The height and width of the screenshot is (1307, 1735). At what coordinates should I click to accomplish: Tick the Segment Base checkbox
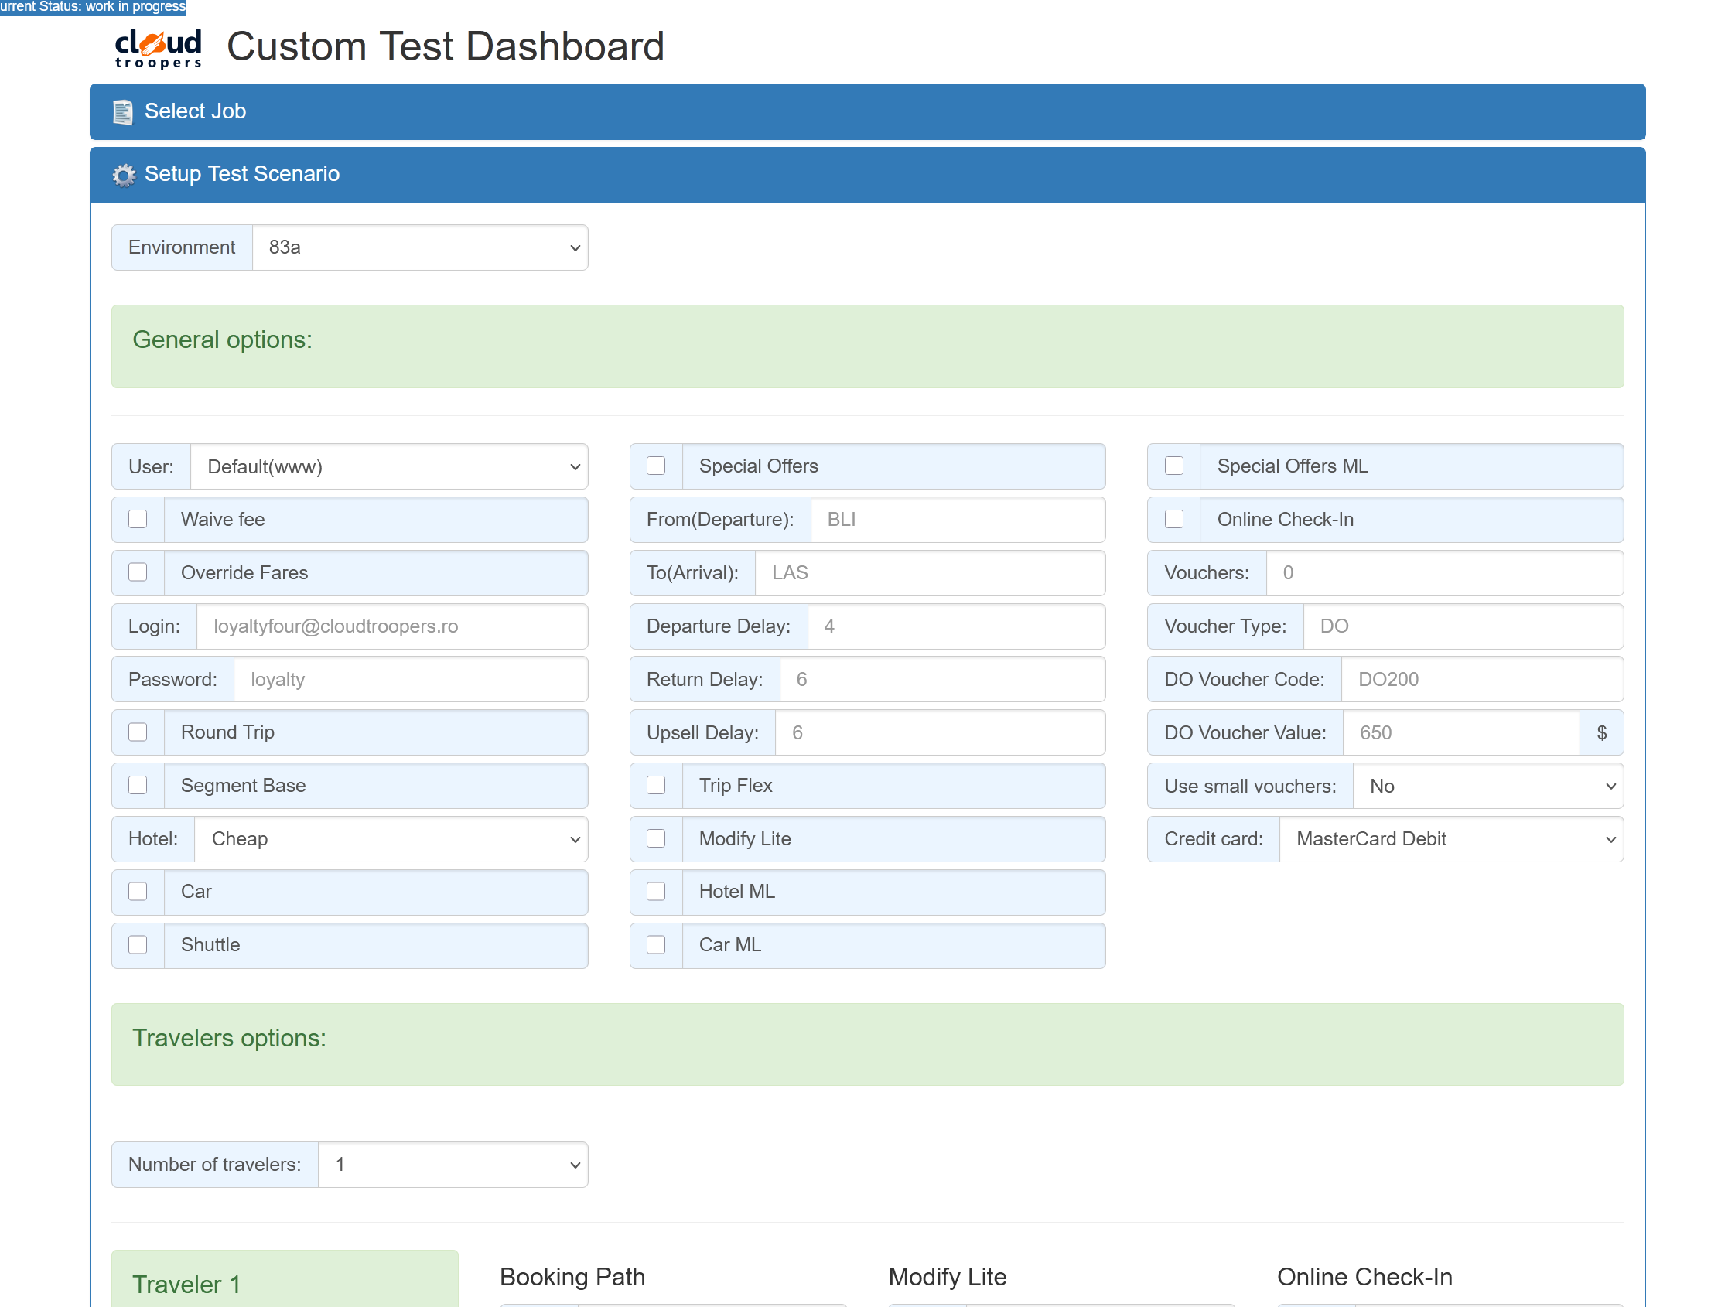coord(138,786)
